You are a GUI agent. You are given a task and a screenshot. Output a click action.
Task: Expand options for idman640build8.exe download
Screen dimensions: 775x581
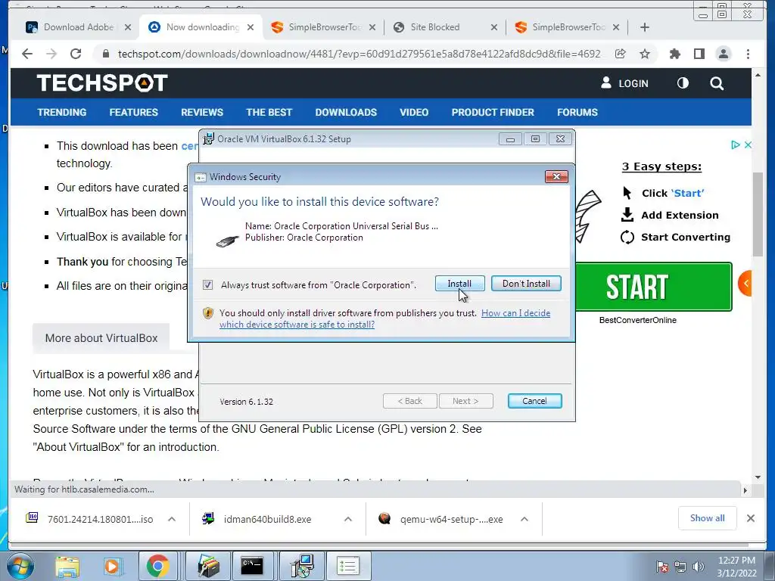coord(348,519)
